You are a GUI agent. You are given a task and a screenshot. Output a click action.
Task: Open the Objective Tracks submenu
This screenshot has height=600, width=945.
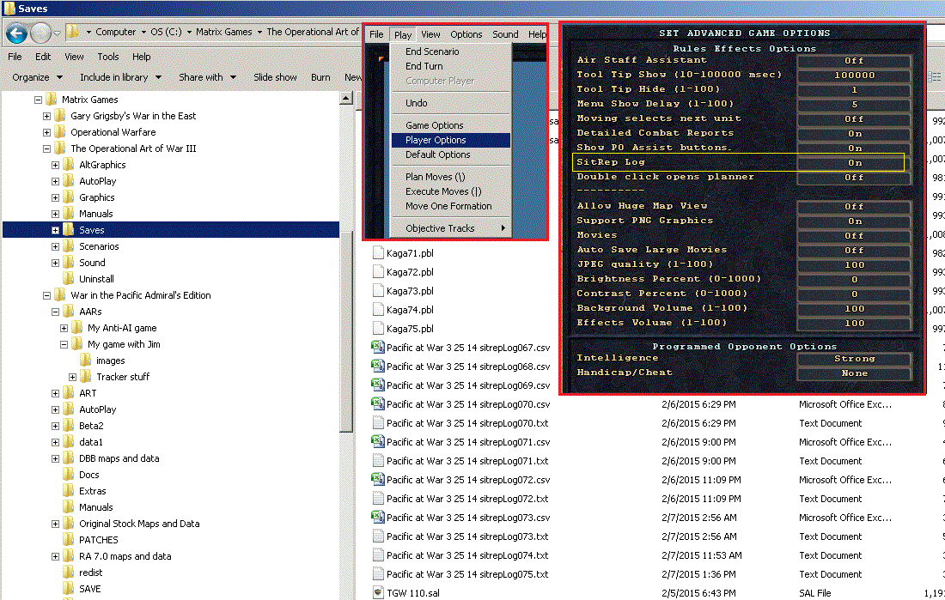[451, 228]
